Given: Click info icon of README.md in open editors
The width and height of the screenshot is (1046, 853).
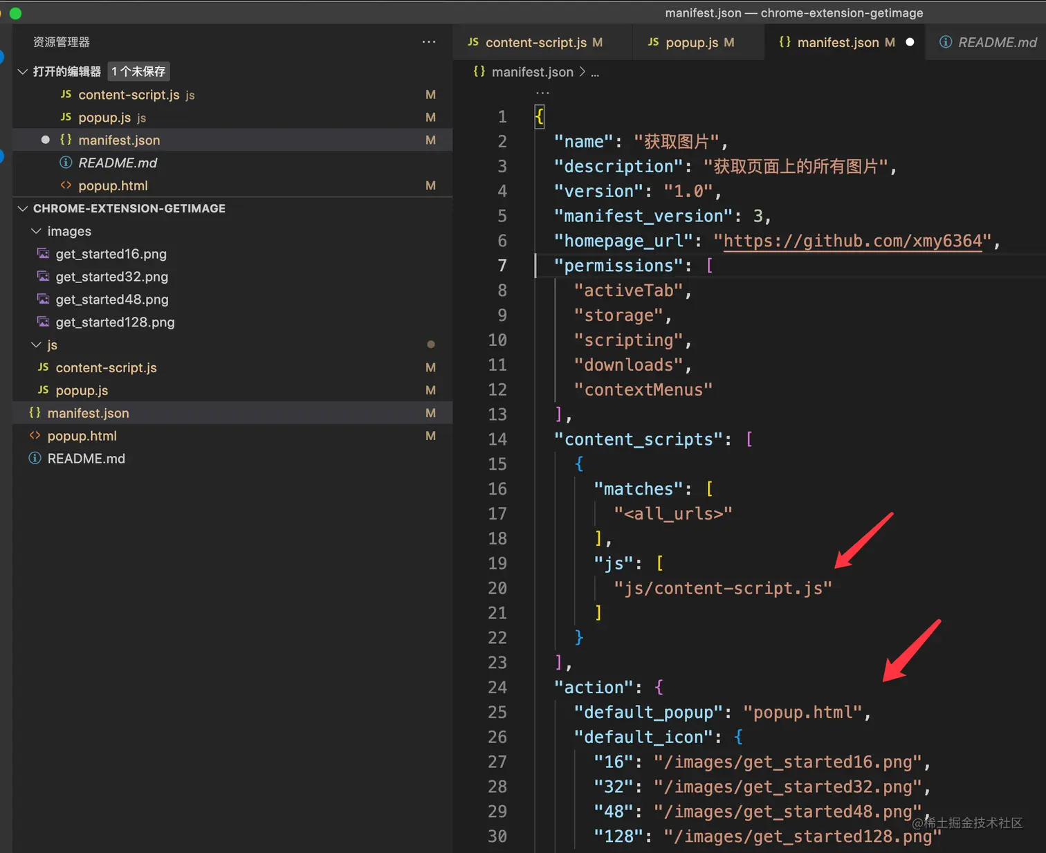Looking at the screenshot, I should pyautogui.click(x=66, y=163).
